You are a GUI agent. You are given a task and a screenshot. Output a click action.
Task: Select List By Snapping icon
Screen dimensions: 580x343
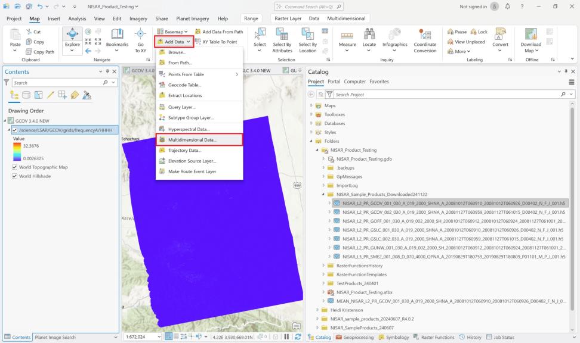[63, 95]
